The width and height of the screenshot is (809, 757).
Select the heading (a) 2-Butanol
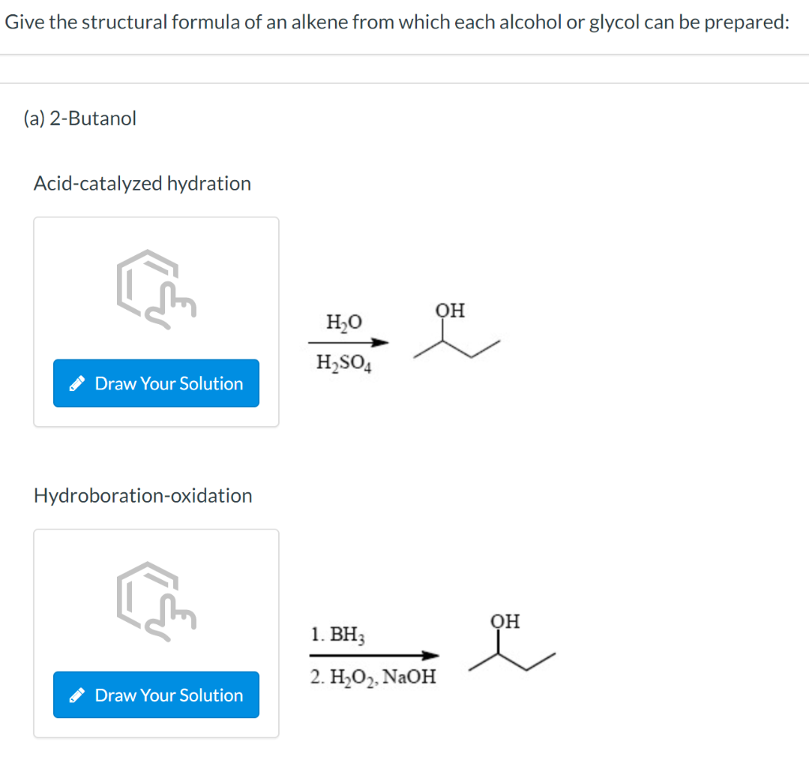pyautogui.click(x=81, y=118)
